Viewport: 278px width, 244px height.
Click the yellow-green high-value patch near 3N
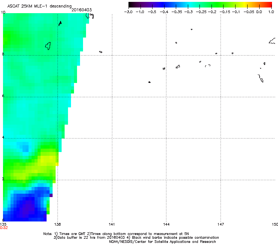tap(48, 160)
